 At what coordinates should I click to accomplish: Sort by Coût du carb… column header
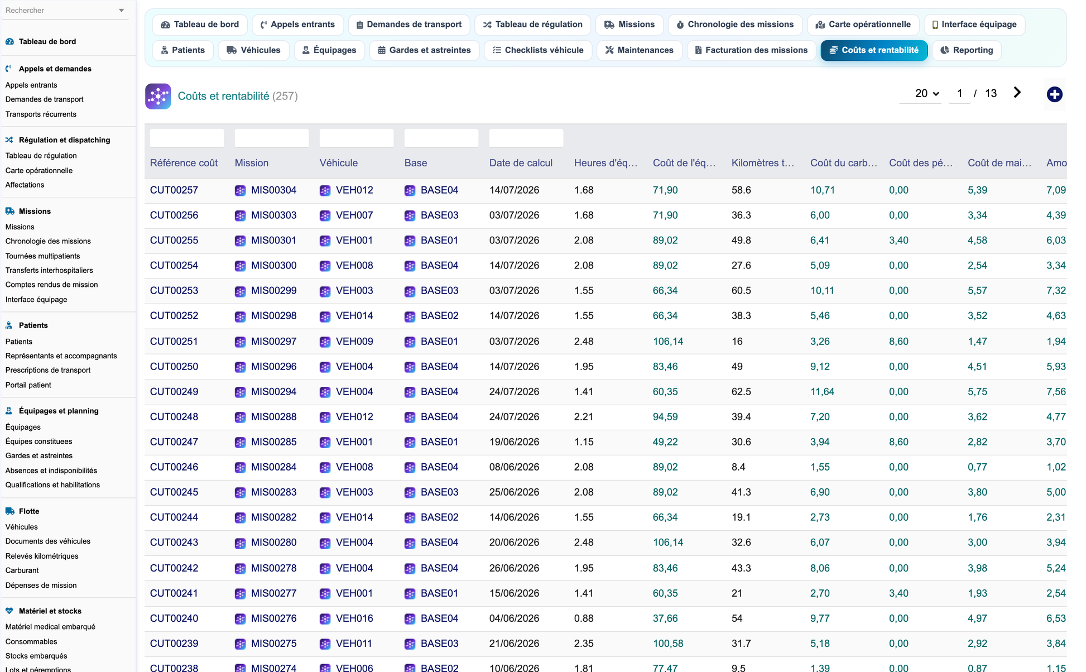pos(844,163)
